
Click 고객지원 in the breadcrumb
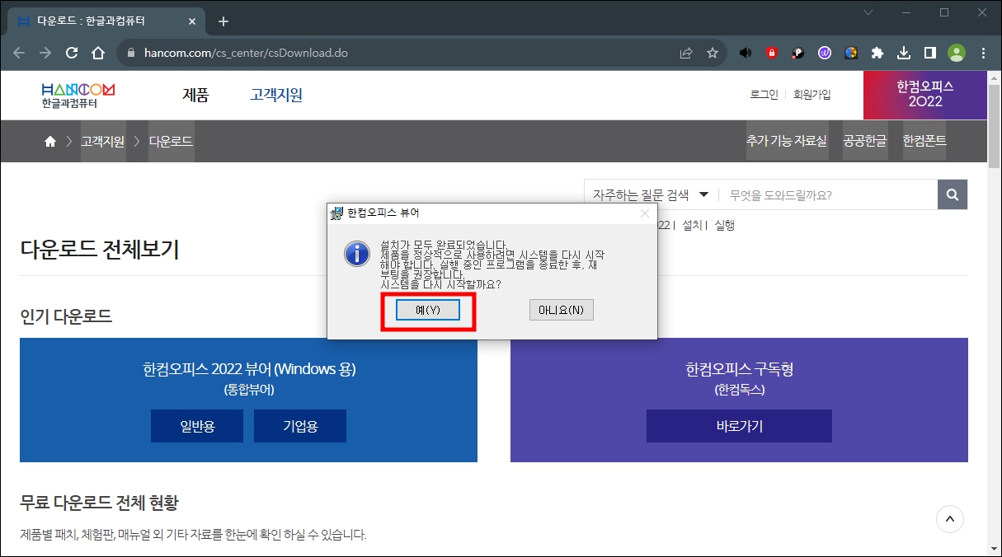pyautogui.click(x=103, y=142)
